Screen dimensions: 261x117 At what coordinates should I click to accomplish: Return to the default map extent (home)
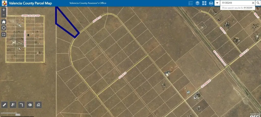[x=4, y=22]
